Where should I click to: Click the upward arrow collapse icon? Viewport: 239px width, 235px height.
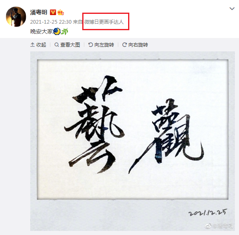click(32, 44)
